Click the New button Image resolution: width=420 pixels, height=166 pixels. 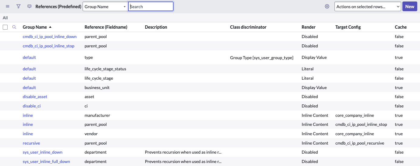tap(410, 7)
